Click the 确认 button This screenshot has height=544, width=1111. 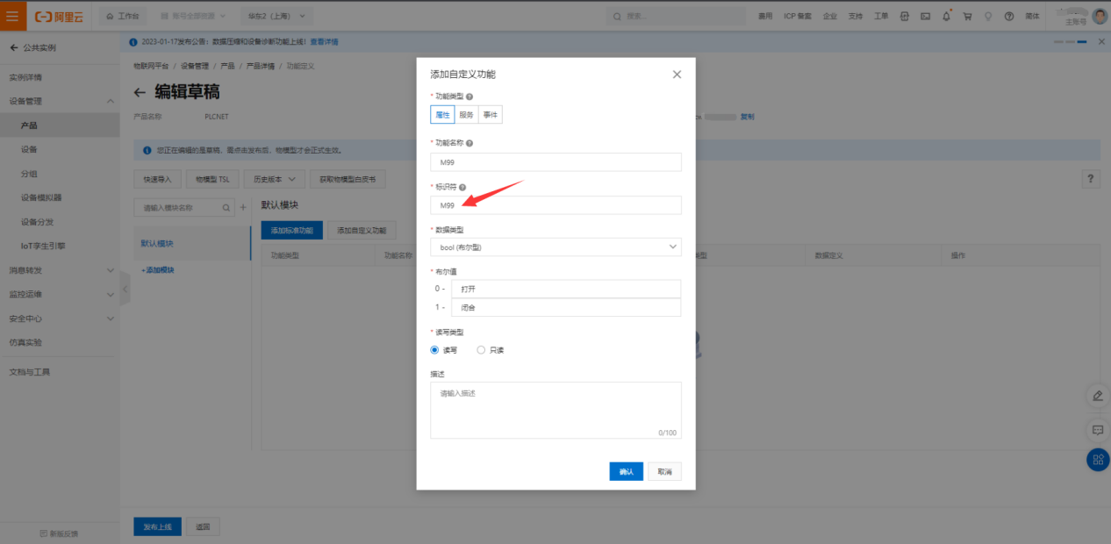tap(626, 472)
